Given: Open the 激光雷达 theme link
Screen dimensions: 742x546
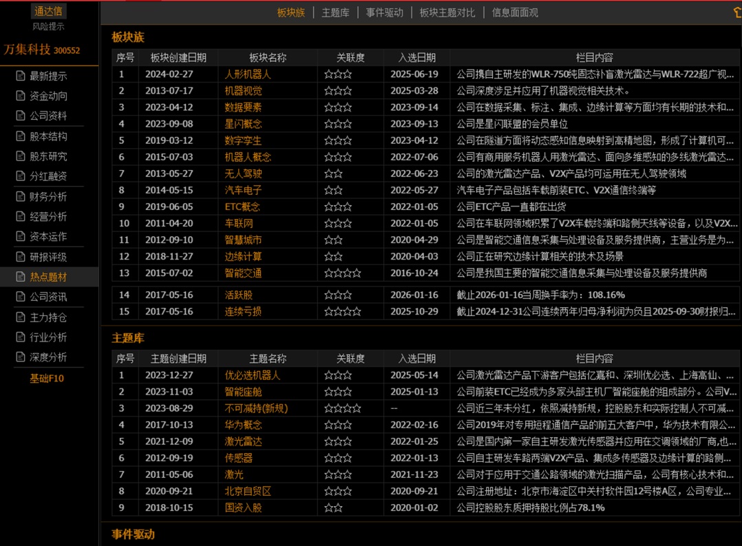Looking at the screenshot, I should coord(243,442).
